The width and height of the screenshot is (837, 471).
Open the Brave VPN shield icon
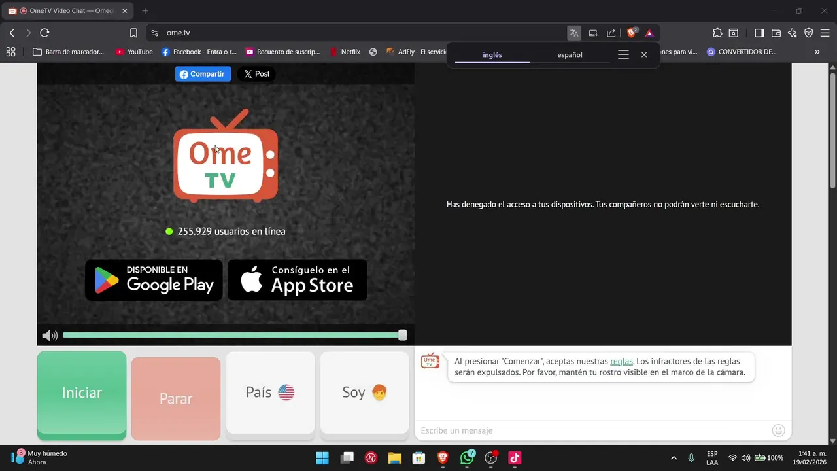[809, 33]
